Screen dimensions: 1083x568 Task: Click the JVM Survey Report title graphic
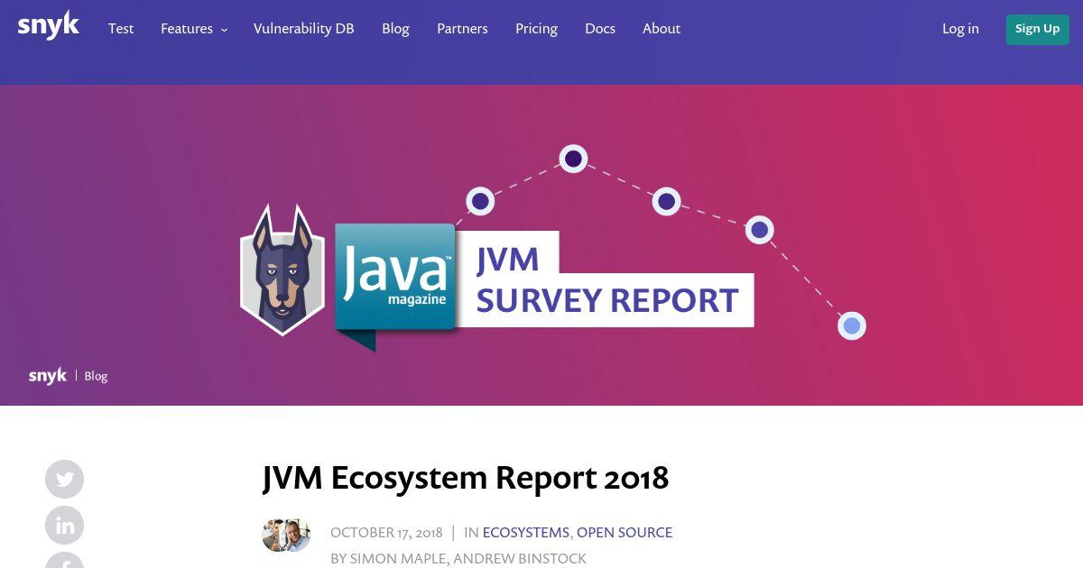pos(606,280)
